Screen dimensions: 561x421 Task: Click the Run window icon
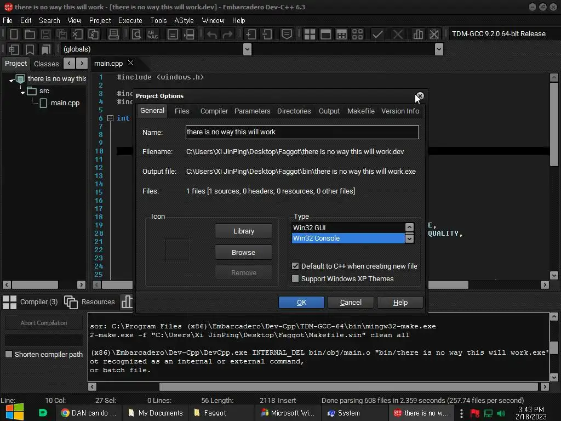(325, 35)
